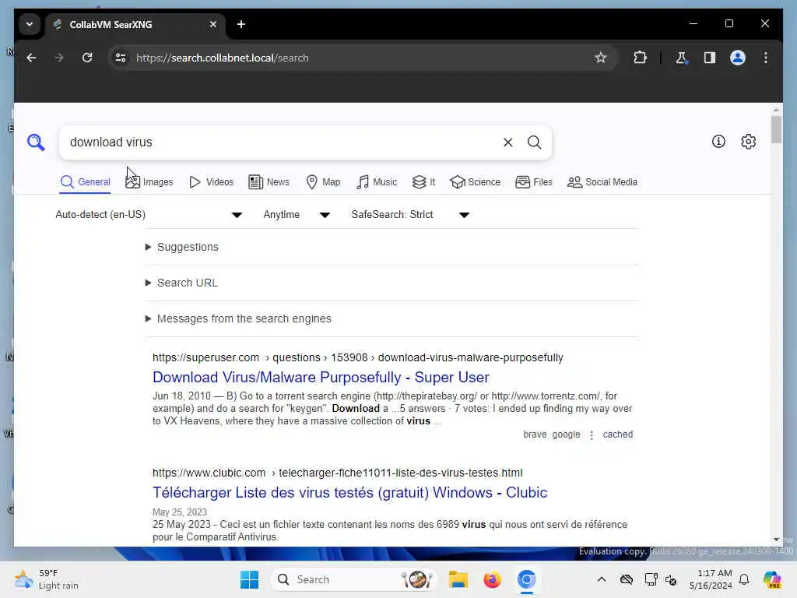Open a new browser tab
Screen dimensions: 797x598
pos(241,24)
